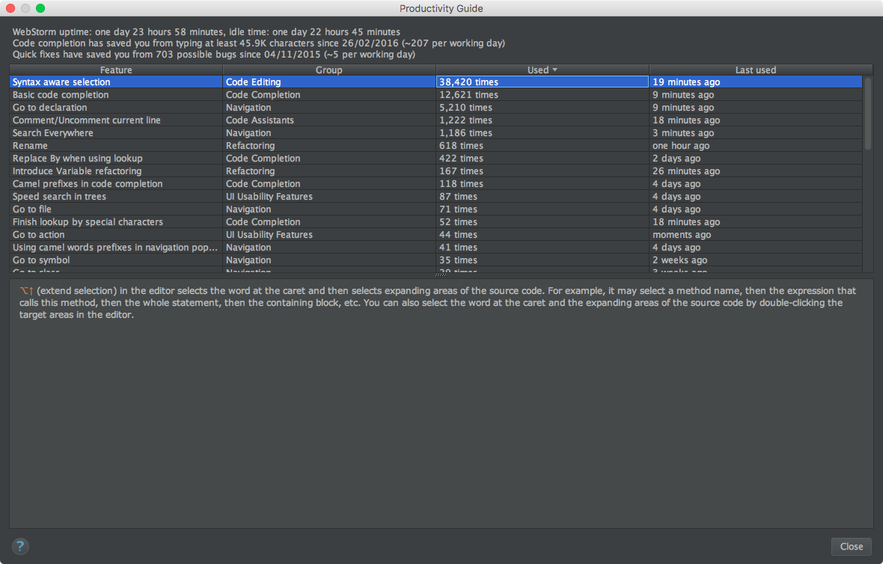Click the 2 days ago cell

pos(756,158)
